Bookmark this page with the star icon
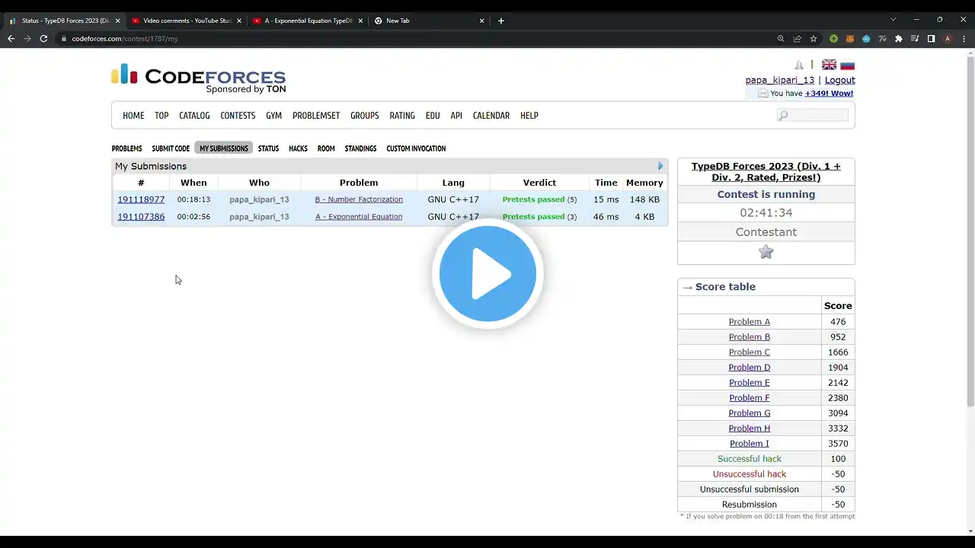Image resolution: width=975 pixels, height=548 pixels. pos(814,39)
